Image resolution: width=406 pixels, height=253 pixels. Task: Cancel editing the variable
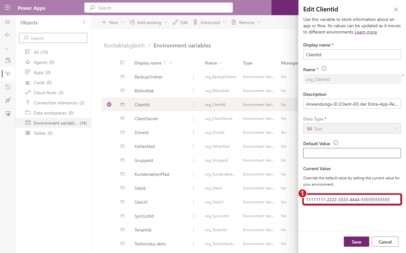[385, 242]
